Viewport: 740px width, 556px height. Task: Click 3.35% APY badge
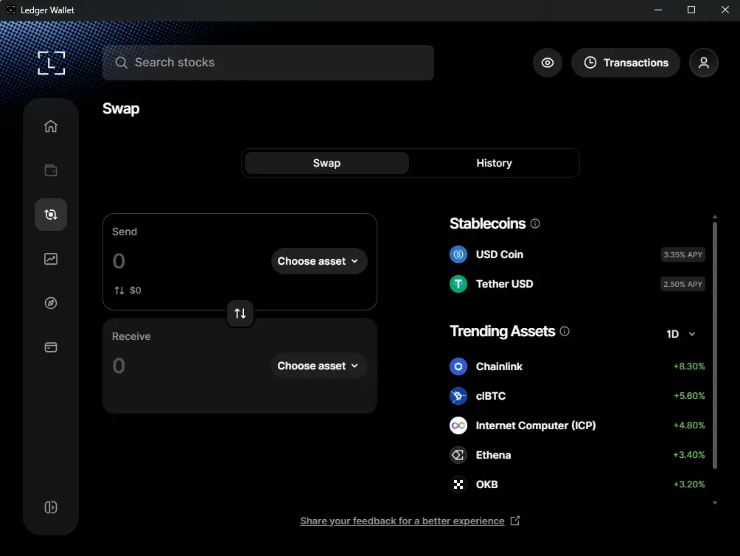(x=683, y=254)
